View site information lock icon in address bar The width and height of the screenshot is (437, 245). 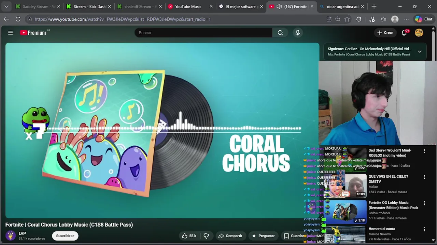[x=29, y=19]
